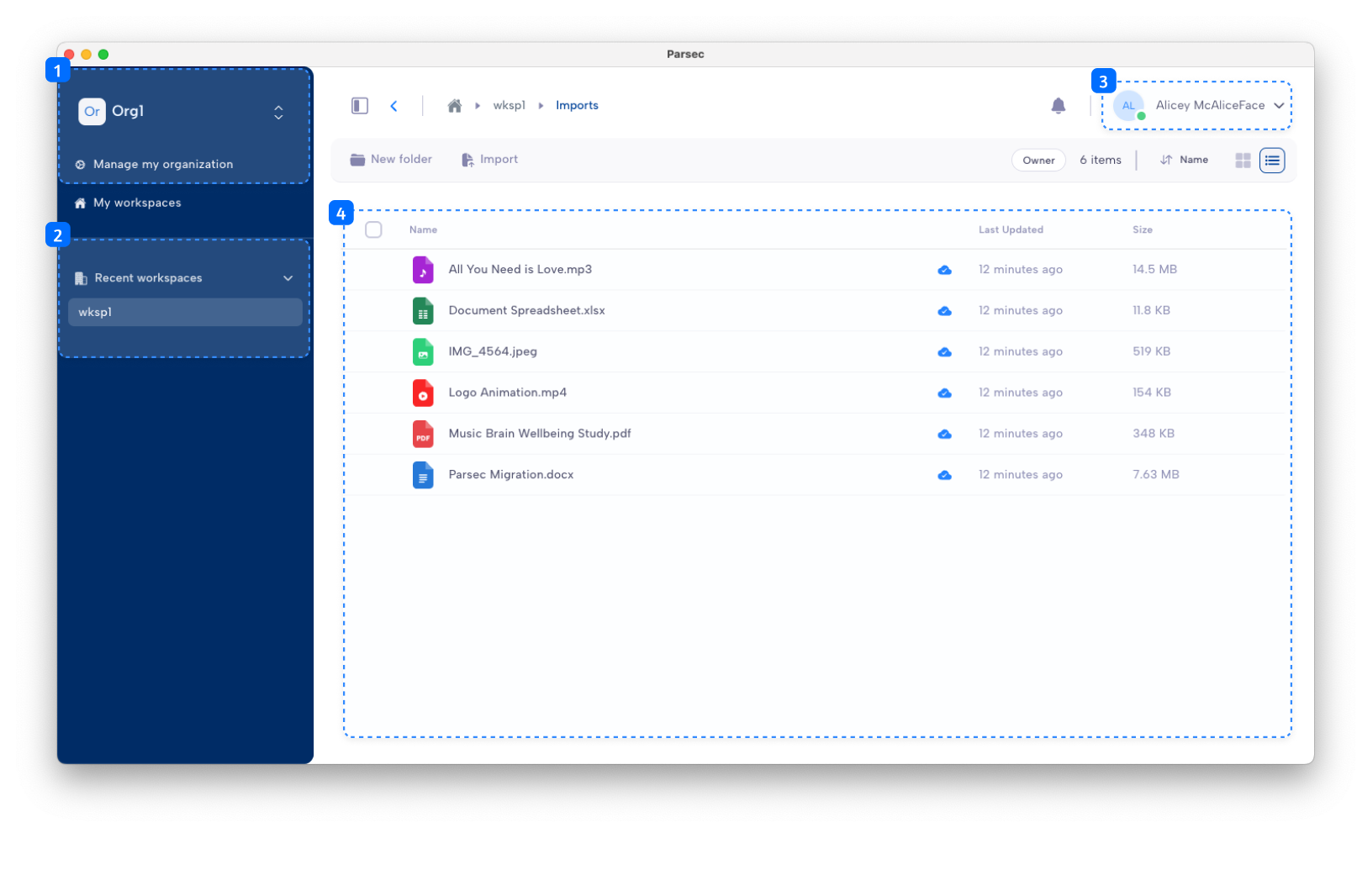Open My workspaces in sidebar
1357x870 pixels.
pyautogui.click(x=128, y=203)
